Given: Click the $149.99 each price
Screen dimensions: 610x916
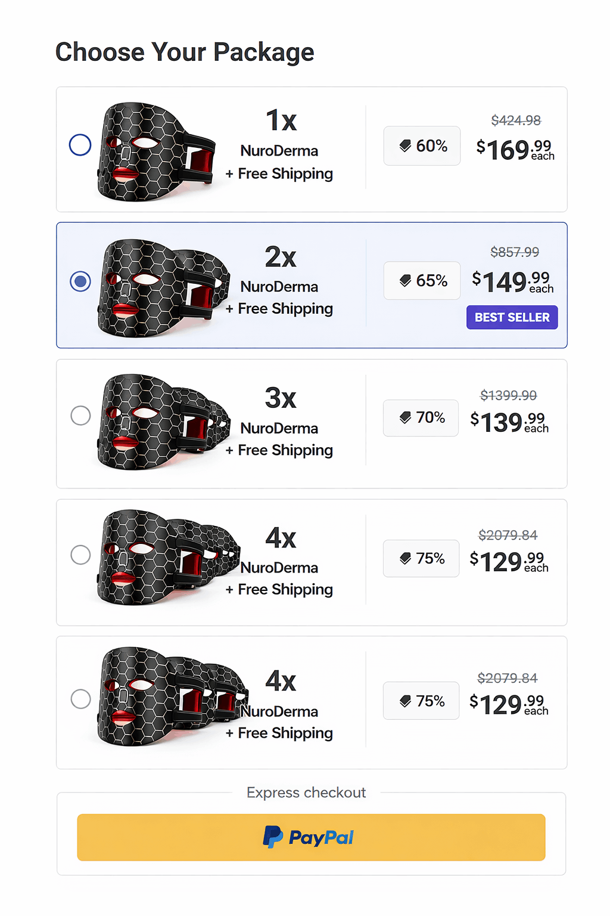Looking at the screenshot, I should pyautogui.click(x=512, y=281).
